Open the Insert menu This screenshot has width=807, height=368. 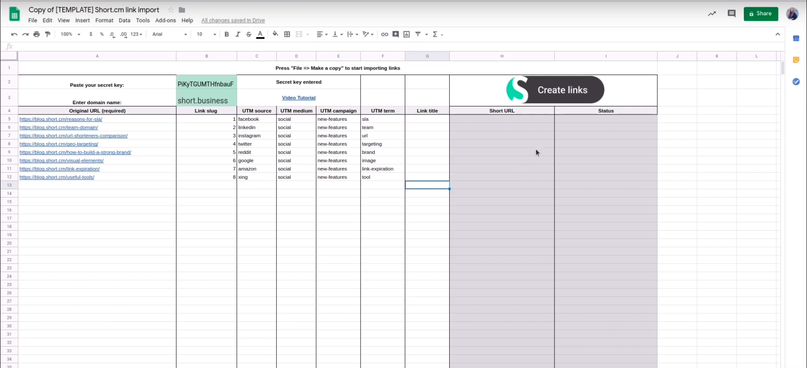click(x=83, y=20)
